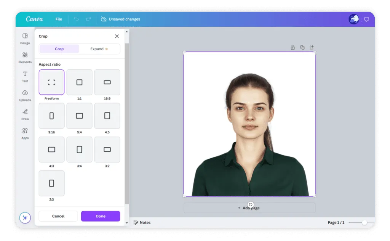Viewport: 390px width, 241px height.
Task: Choose the 1:1 aspect ratio option
Action: pyautogui.click(x=79, y=82)
